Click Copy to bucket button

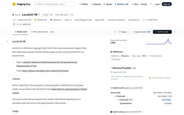click(141, 32)
